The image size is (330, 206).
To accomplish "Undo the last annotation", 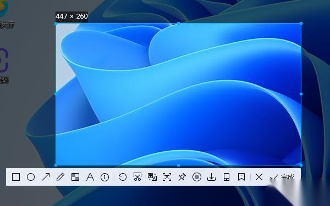I will coord(123,177).
